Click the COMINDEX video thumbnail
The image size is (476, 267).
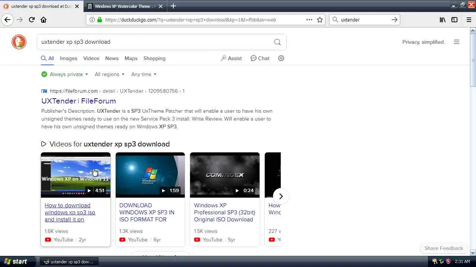click(x=225, y=175)
